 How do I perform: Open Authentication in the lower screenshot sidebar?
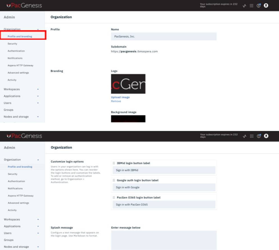[x=16, y=181]
